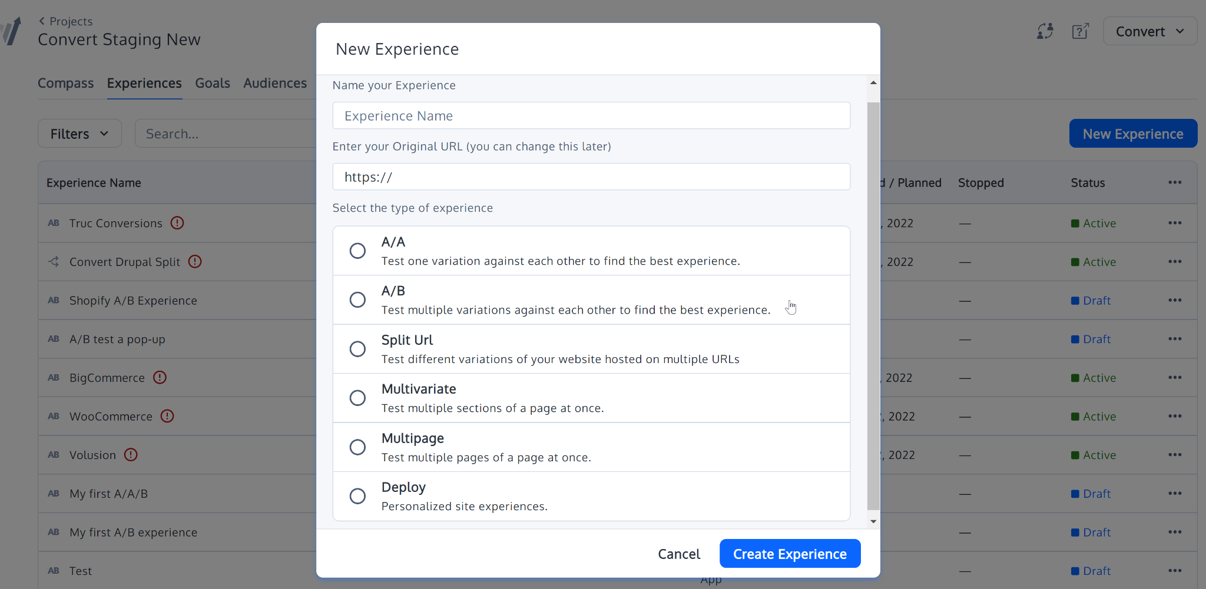Open more options for Convert Drupal Split row
1206x589 pixels.
pos(1175,262)
